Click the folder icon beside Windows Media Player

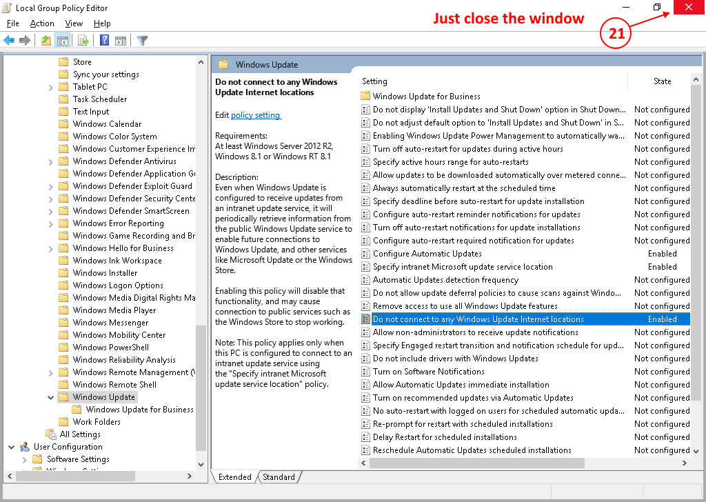[x=63, y=310]
